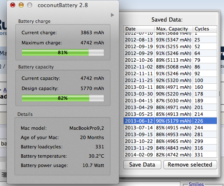Select the 2012-10-26 row
The height and width of the screenshot is (186, 224).
pos(170,60)
